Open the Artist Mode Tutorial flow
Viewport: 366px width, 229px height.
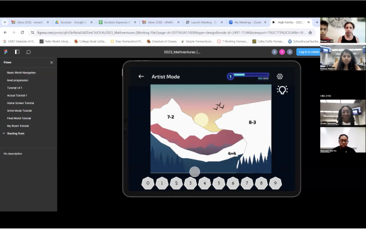pos(19,110)
